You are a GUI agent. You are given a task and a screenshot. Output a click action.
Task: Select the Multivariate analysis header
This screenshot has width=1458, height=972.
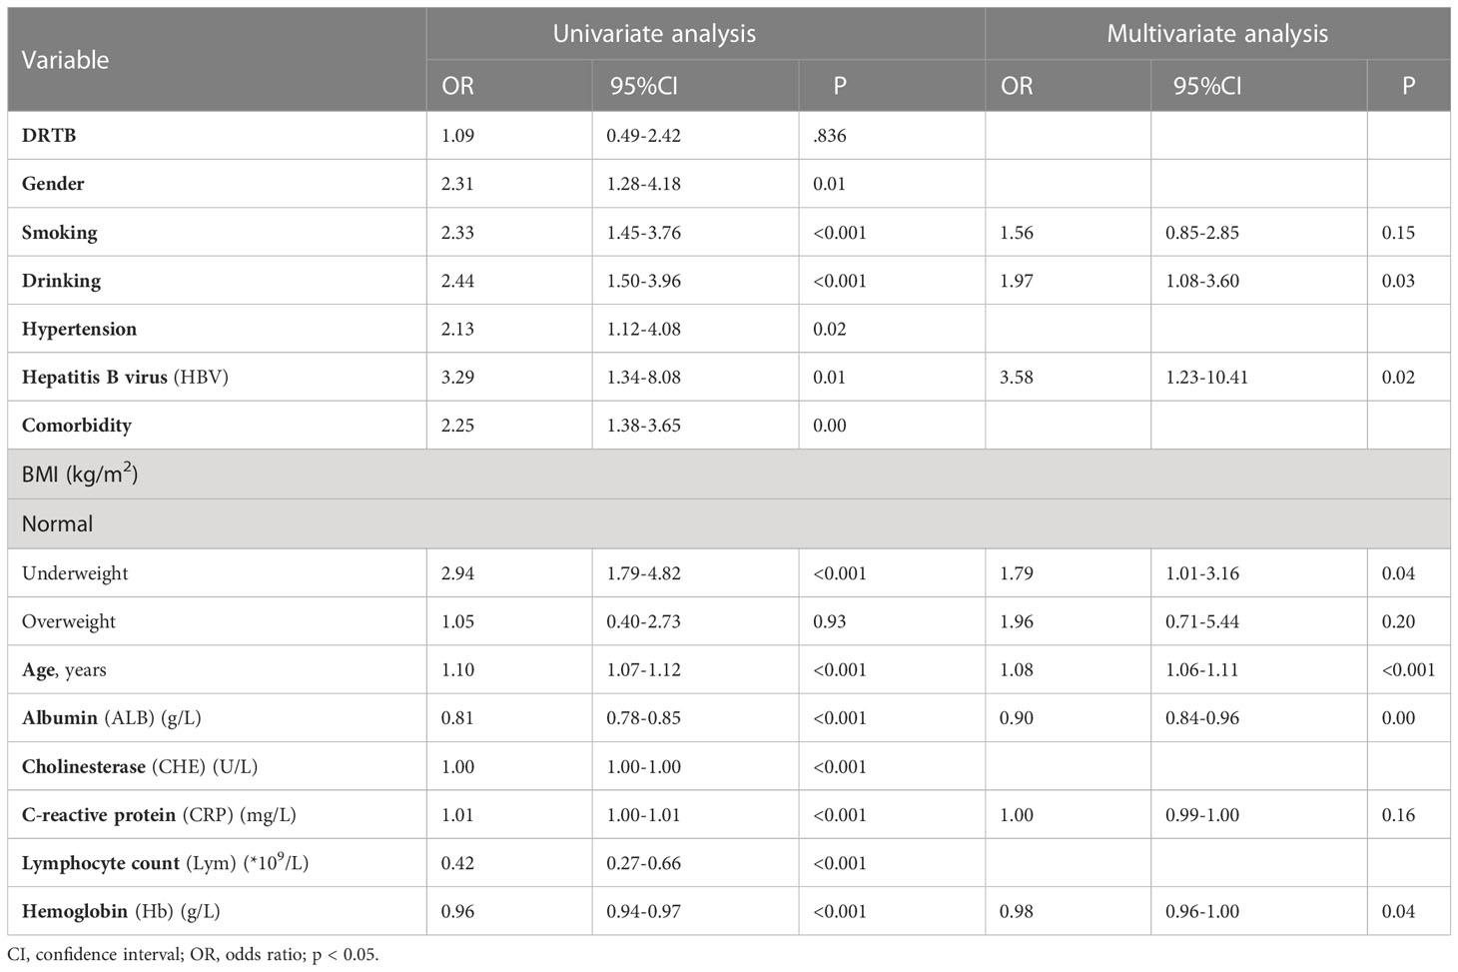click(1216, 34)
